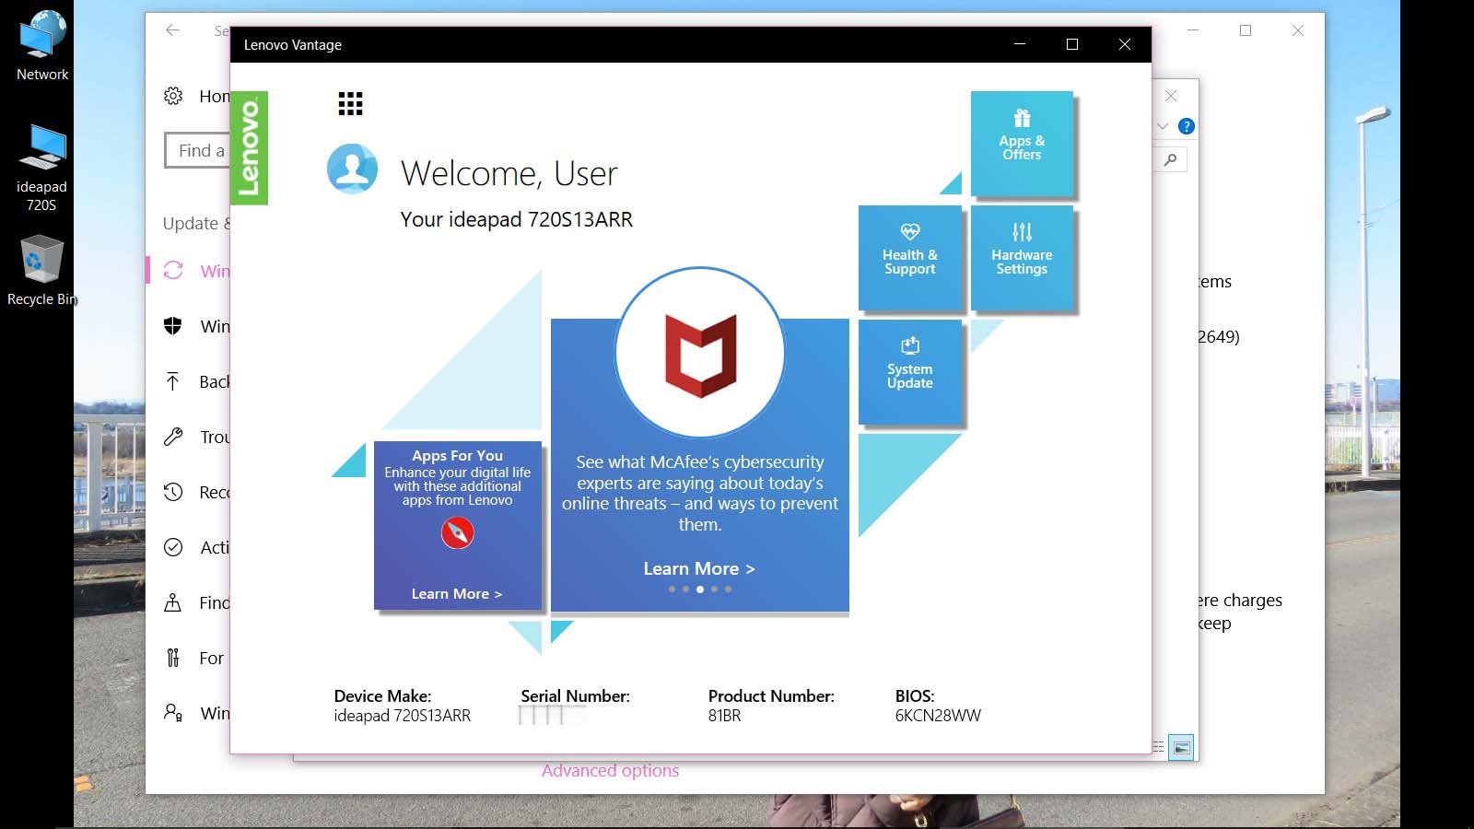
Task: Select Troubleshoot wrench icon in Settings
Action: point(173,437)
